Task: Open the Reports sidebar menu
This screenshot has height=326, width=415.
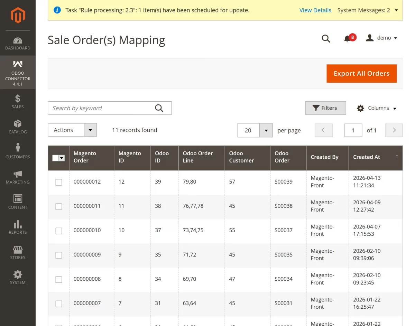Action: pos(18,227)
